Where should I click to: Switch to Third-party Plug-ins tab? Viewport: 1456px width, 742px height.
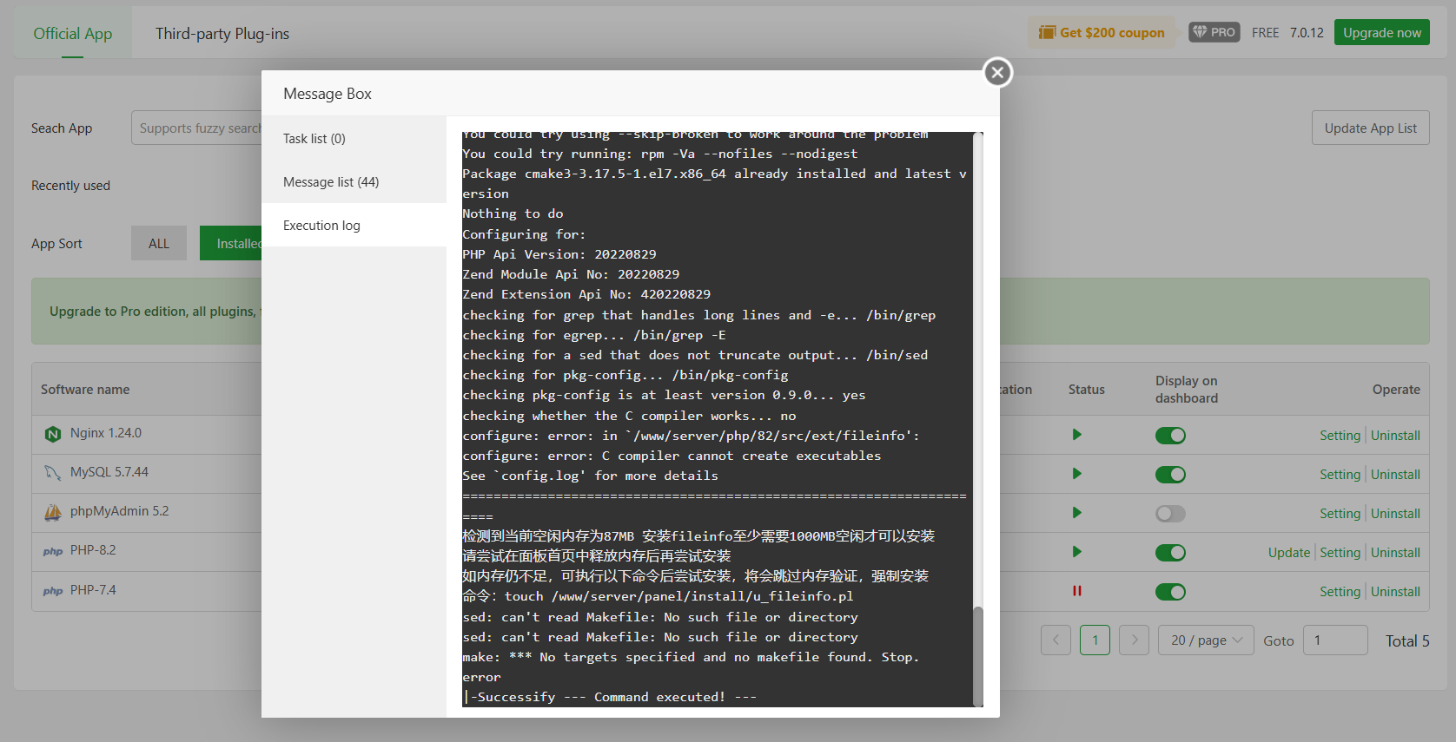(222, 34)
